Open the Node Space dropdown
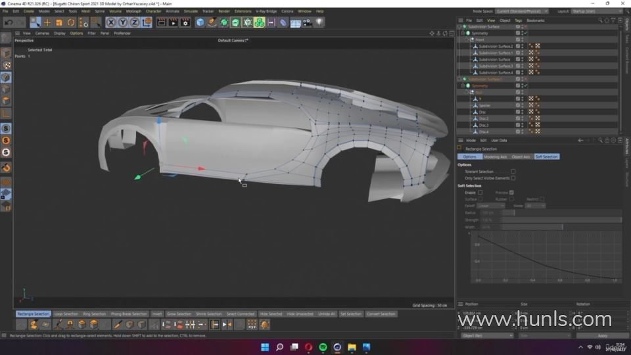This screenshot has width=631, height=355. [x=521, y=11]
